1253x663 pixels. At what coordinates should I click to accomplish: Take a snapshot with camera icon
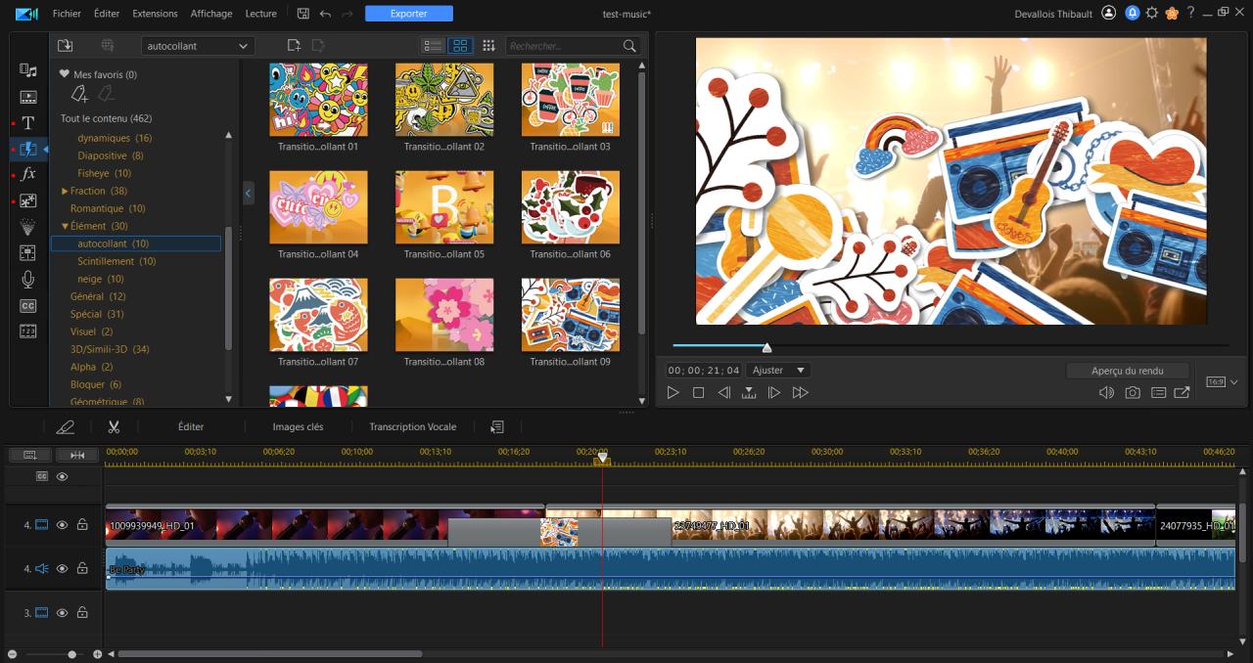click(x=1133, y=392)
